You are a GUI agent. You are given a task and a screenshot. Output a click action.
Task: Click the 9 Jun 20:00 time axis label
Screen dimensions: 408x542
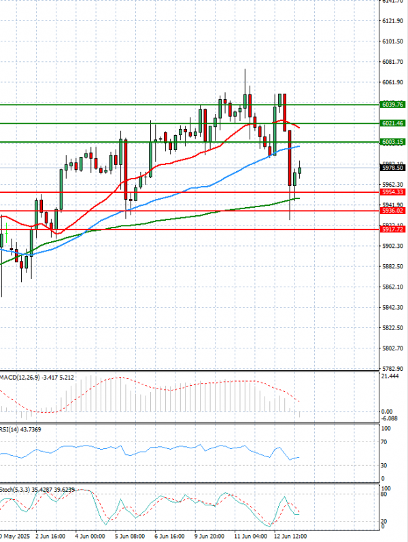pos(209,536)
